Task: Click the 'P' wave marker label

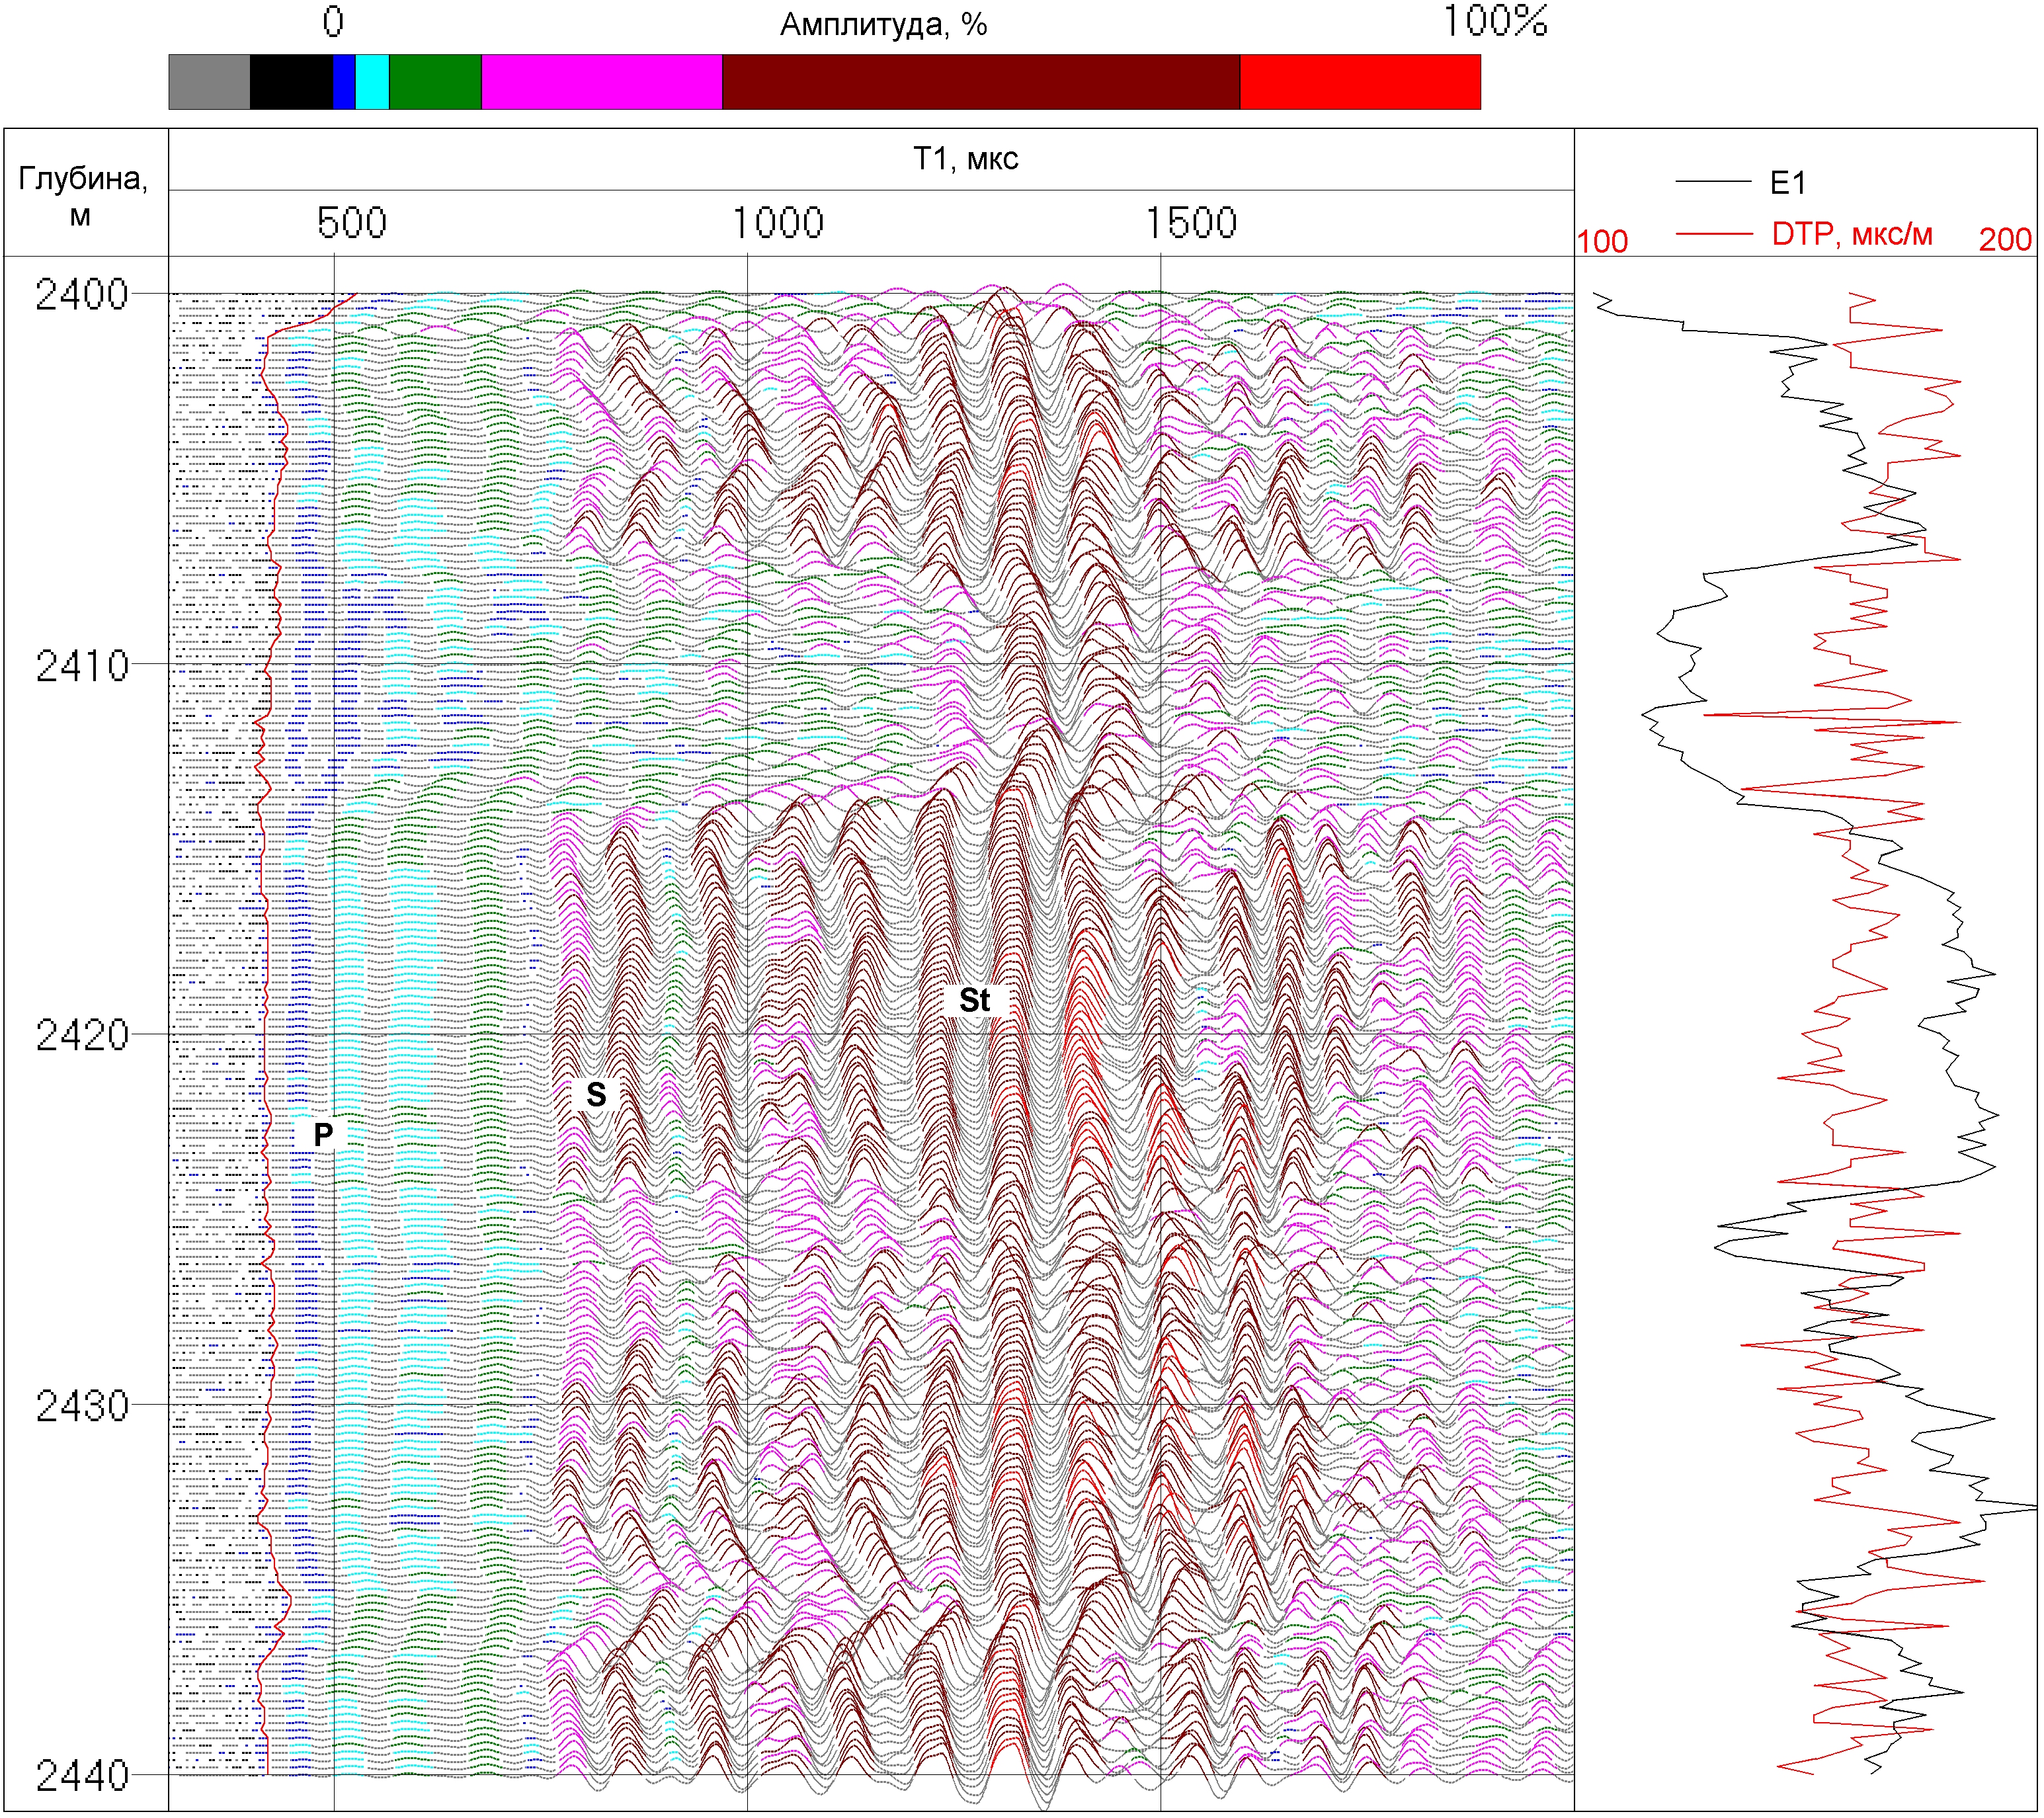Action: coord(323,1134)
